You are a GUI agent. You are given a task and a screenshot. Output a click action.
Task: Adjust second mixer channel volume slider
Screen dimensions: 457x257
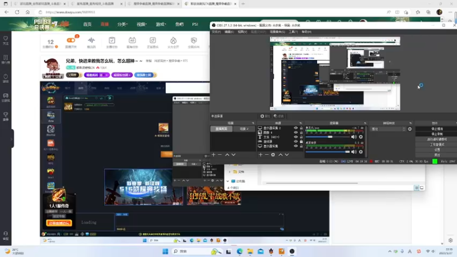[x=327, y=151]
